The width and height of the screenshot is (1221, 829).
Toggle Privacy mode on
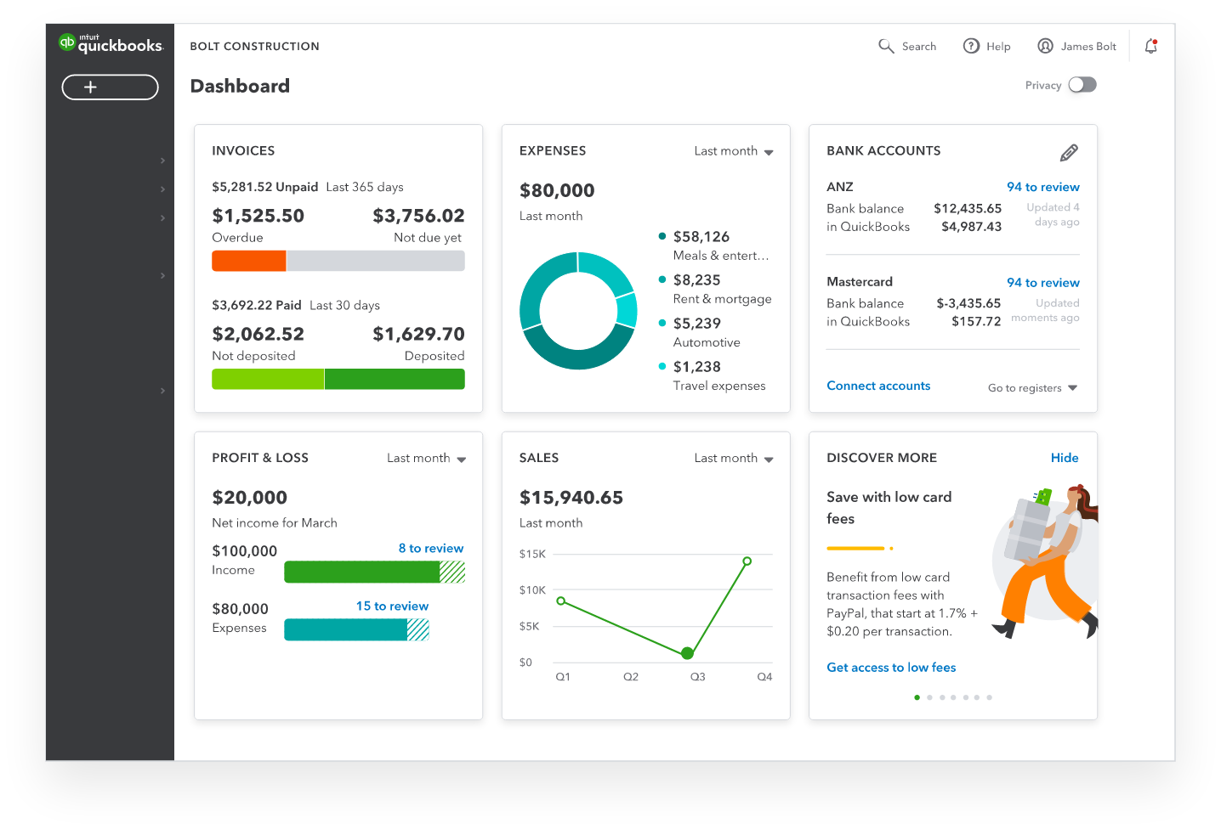(x=1082, y=85)
